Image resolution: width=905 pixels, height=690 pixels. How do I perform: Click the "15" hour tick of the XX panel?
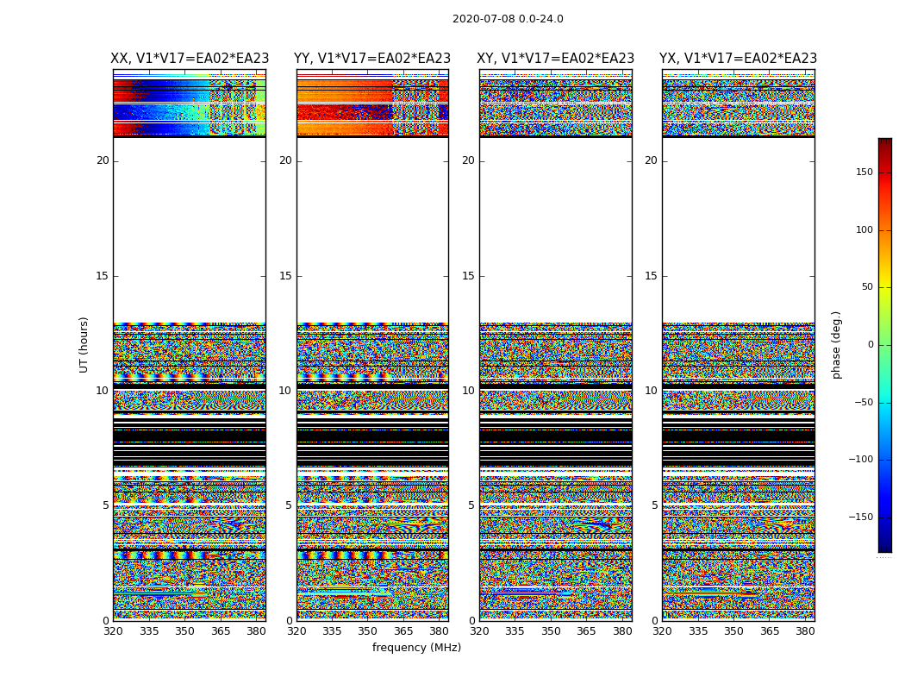(103, 276)
